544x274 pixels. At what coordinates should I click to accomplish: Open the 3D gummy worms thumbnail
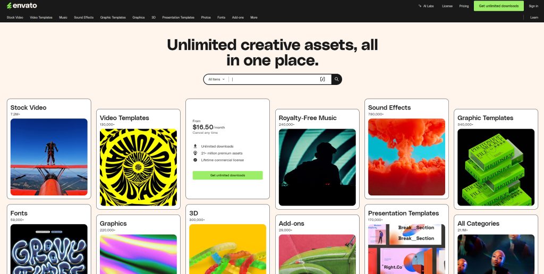pos(227,249)
